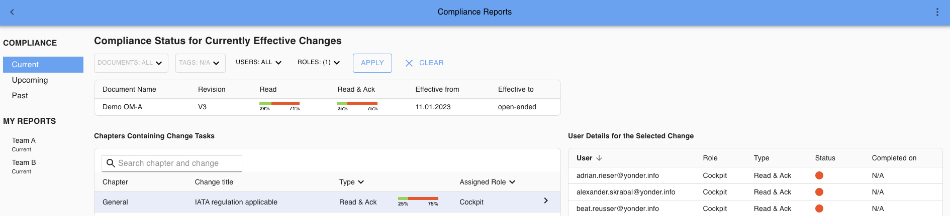Viewport: 950px width, 216px height.
Task: Clear all filters
Action: [x=425, y=63]
